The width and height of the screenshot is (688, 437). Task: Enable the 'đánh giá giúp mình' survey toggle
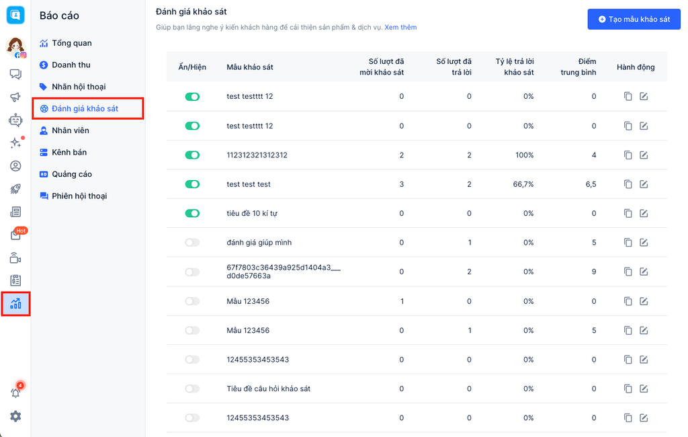[192, 243]
